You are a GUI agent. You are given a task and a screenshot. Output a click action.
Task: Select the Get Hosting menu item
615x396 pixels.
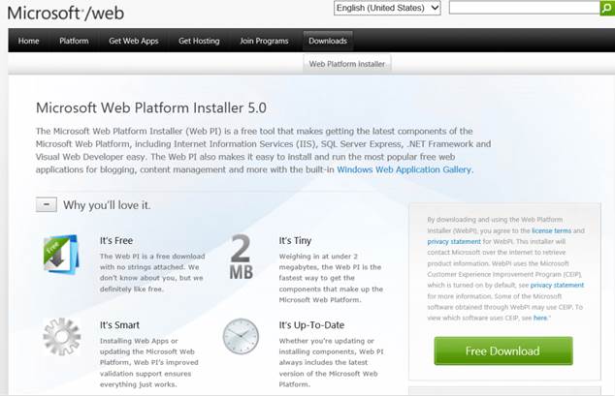pyautogui.click(x=199, y=41)
